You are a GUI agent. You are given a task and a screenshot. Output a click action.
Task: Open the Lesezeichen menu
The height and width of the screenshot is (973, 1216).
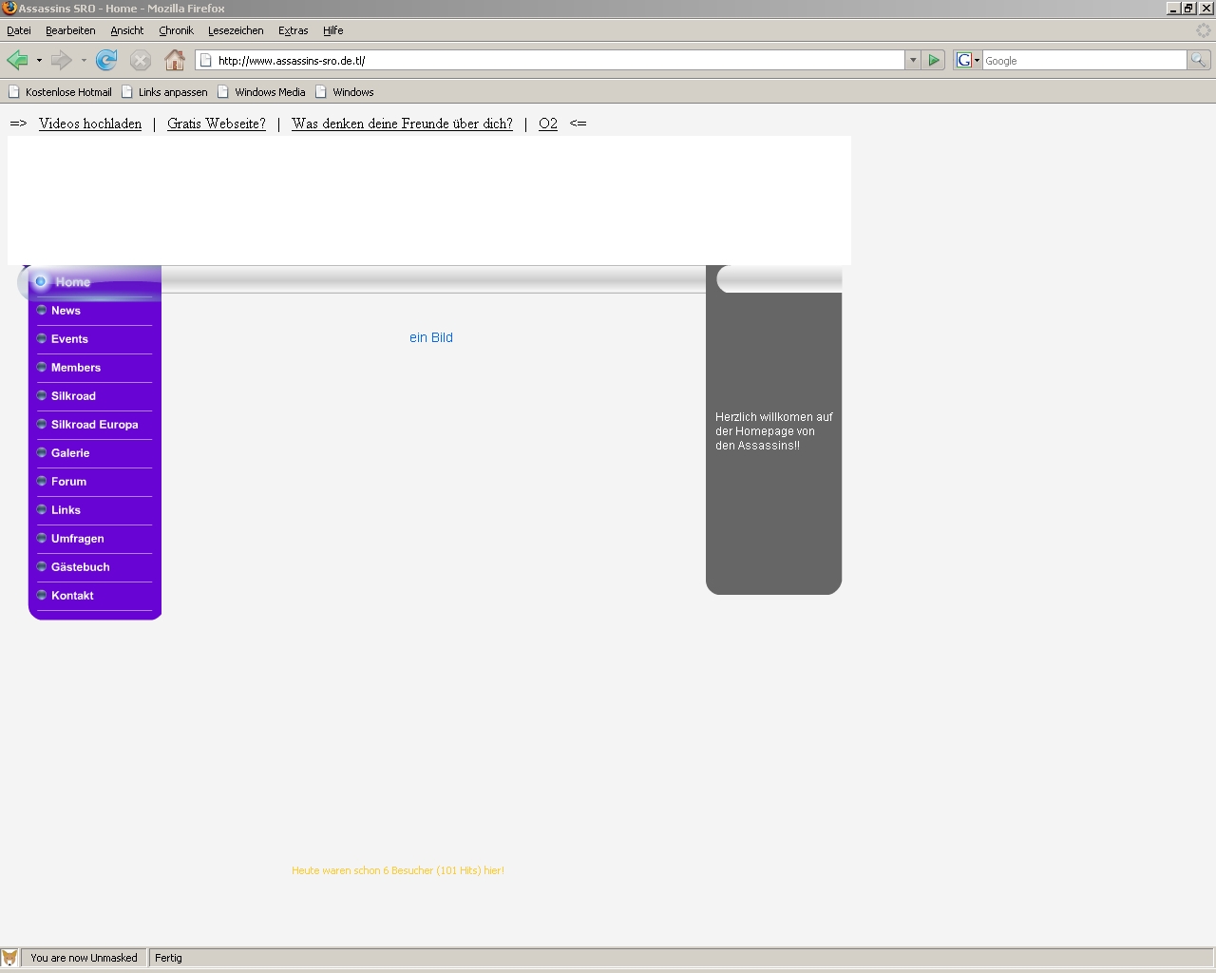tap(236, 30)
